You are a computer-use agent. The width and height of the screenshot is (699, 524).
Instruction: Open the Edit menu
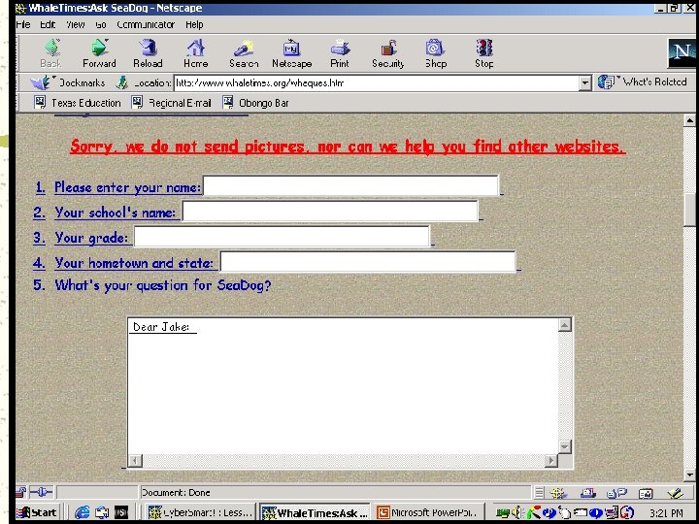point(48,24)
